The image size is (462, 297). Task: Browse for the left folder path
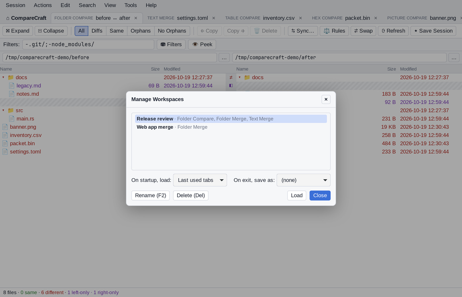point(224,58)
